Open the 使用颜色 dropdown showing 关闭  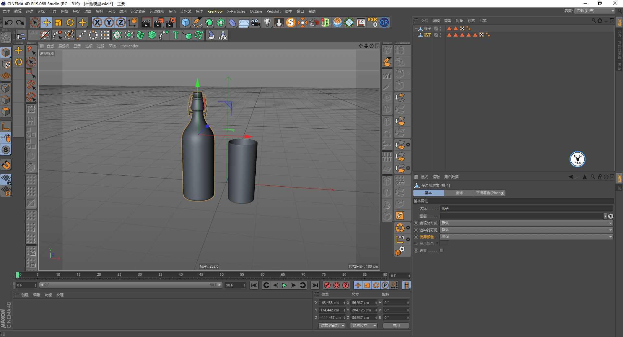526,237
